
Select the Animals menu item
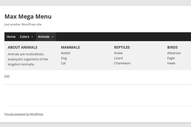pos(44,37)
